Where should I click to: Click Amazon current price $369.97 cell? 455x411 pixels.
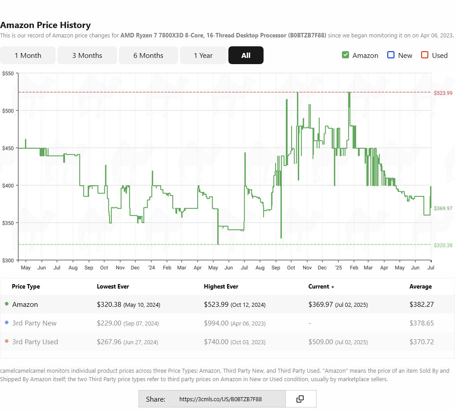(338, 305)
